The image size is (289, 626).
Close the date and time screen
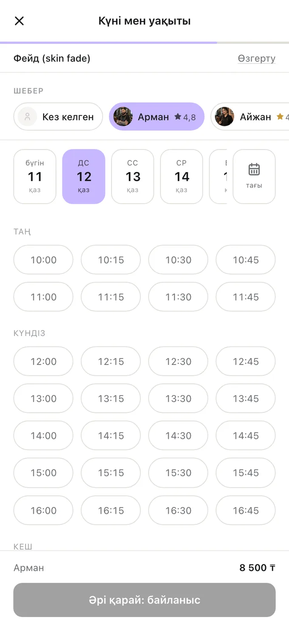pos(19,21)
